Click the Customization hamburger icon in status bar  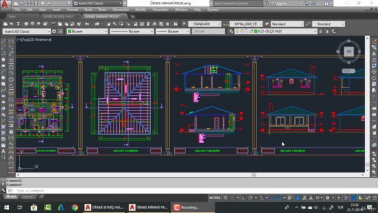point(374,198)
